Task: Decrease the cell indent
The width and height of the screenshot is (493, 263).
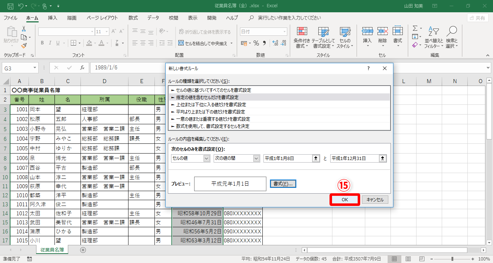Action: click(x=162, y=43)
